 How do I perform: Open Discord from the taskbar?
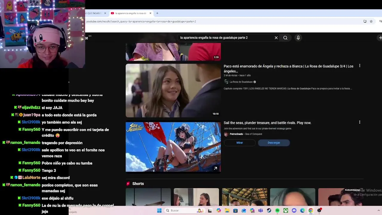pos(294,211)
